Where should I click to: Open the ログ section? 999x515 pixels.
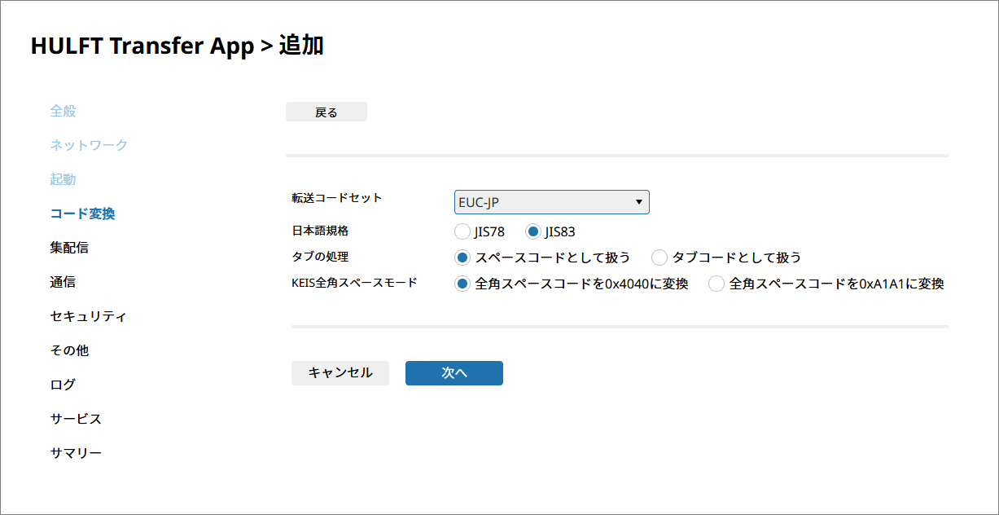point(64,385)
